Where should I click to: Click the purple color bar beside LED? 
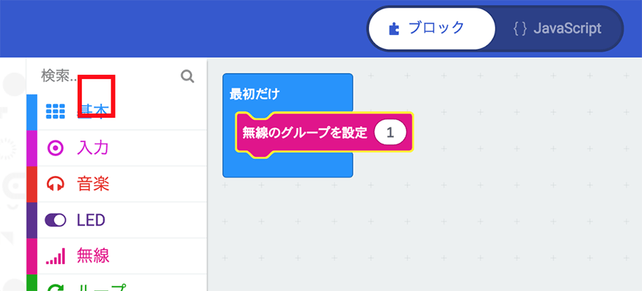tap(31, 220)
